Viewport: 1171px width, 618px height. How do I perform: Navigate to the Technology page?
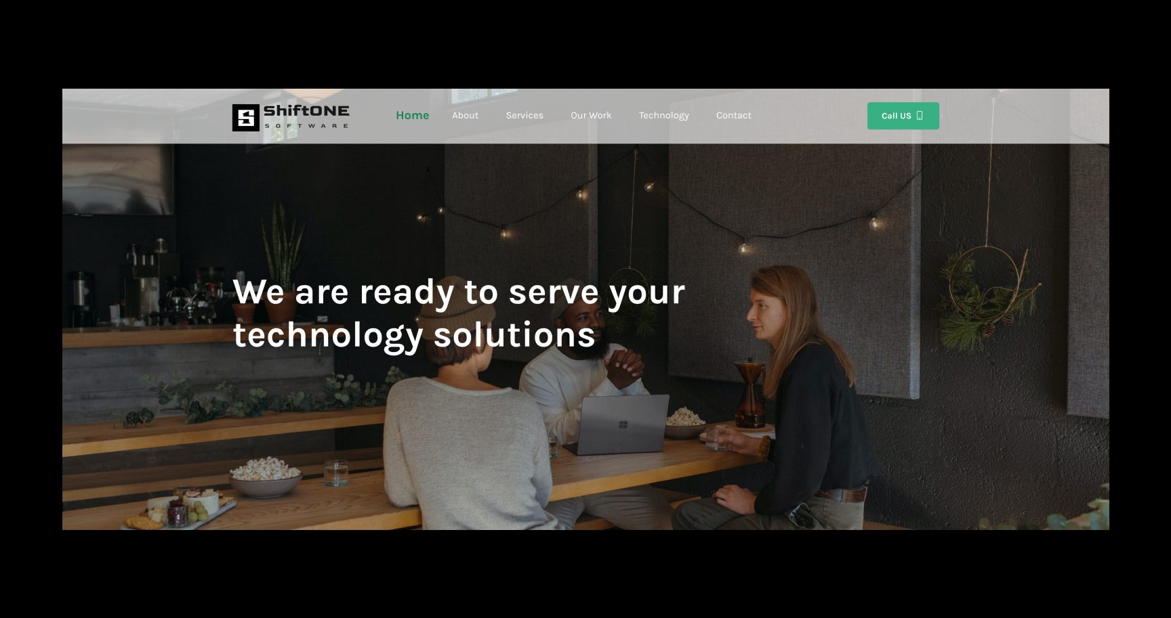tap(663, 116)
